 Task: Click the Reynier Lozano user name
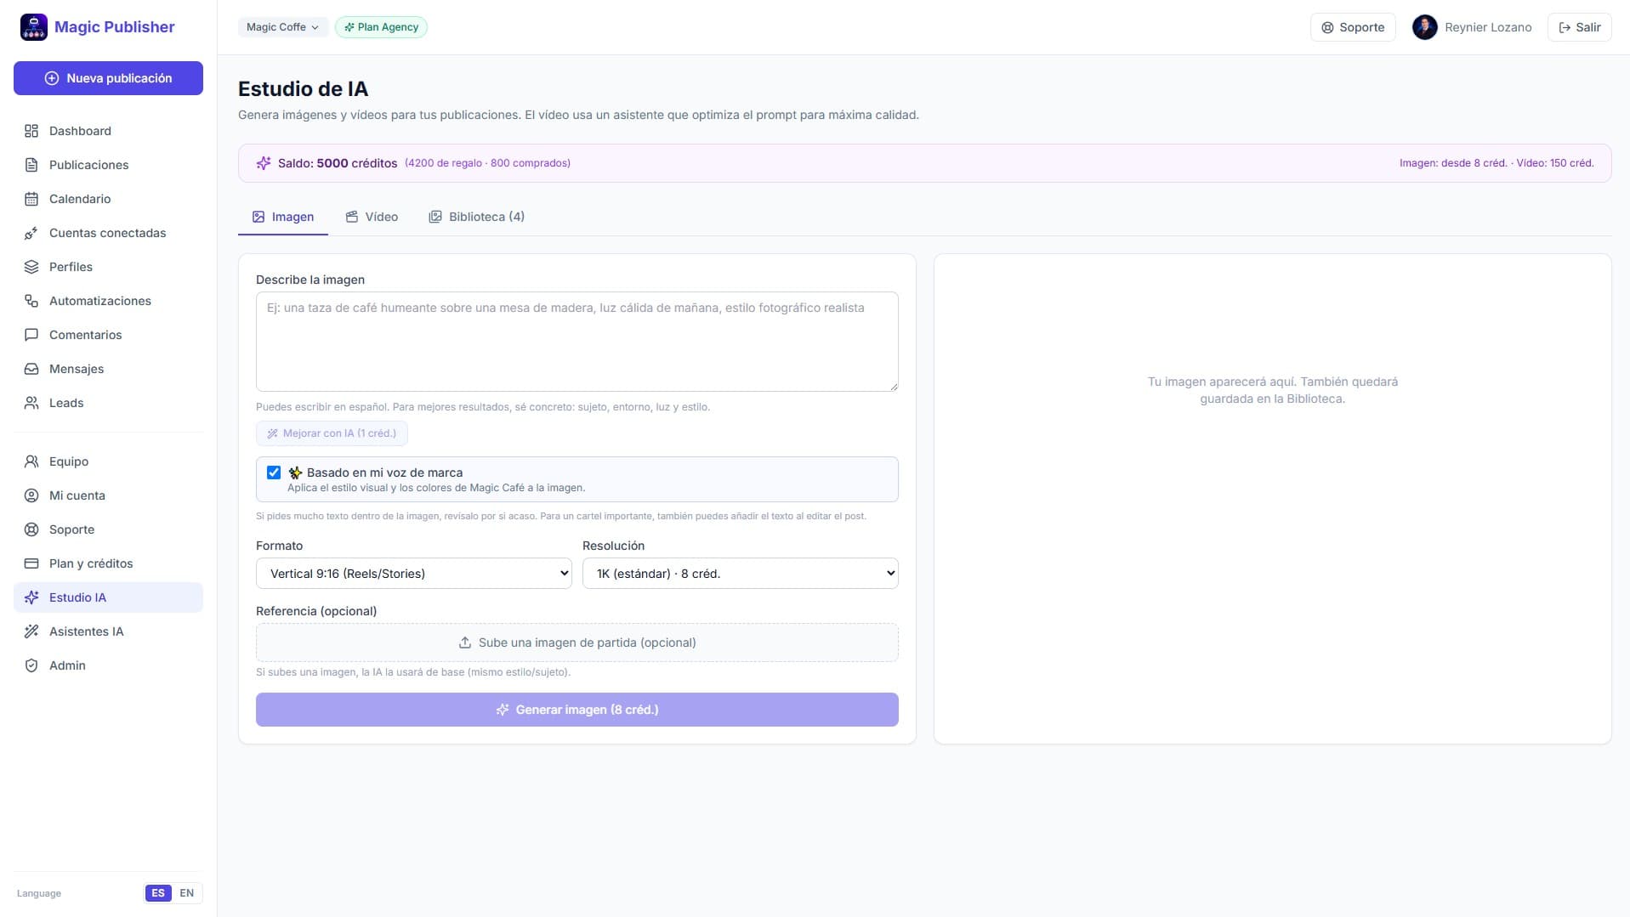click(1488, 27)
